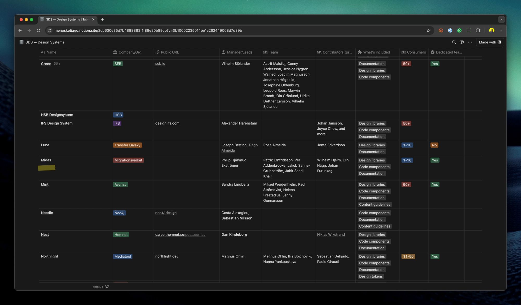Open the SDS — Design Systems breadcrumb title
Image resolution: width=521 pixels, height=305 pixels.
(x=45, y=42)
